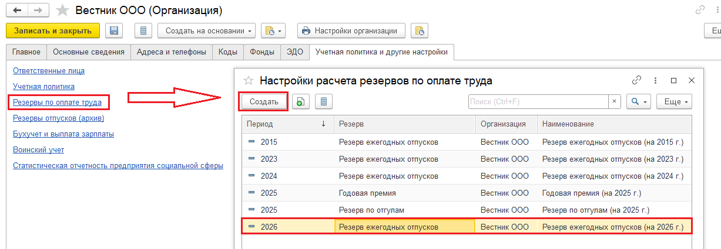
Task: Click the change history icon after Настройки организации
Action: pos(420,30)
